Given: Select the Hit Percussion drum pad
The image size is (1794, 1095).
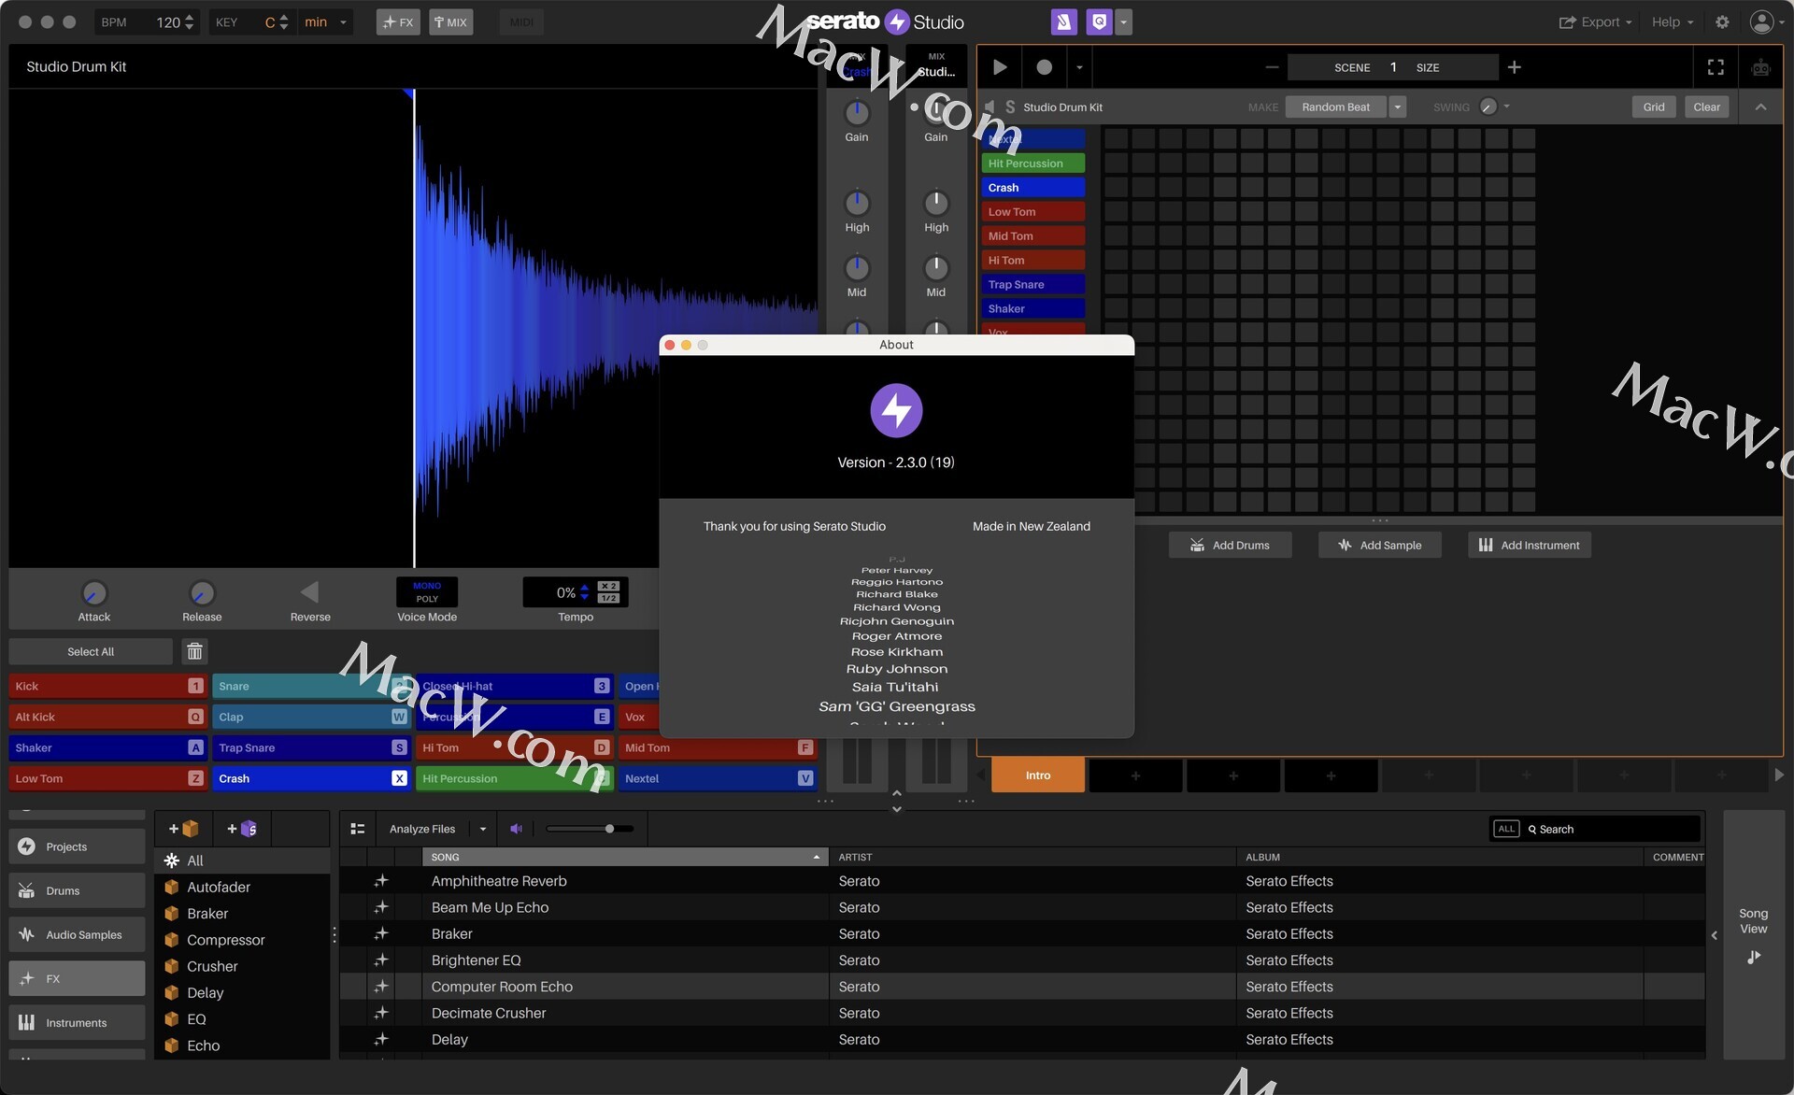Looking at the screenshot, I should (x=514, y=779).
